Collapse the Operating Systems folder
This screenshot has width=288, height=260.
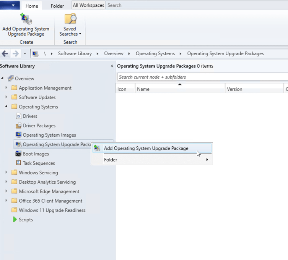(6, 107)
